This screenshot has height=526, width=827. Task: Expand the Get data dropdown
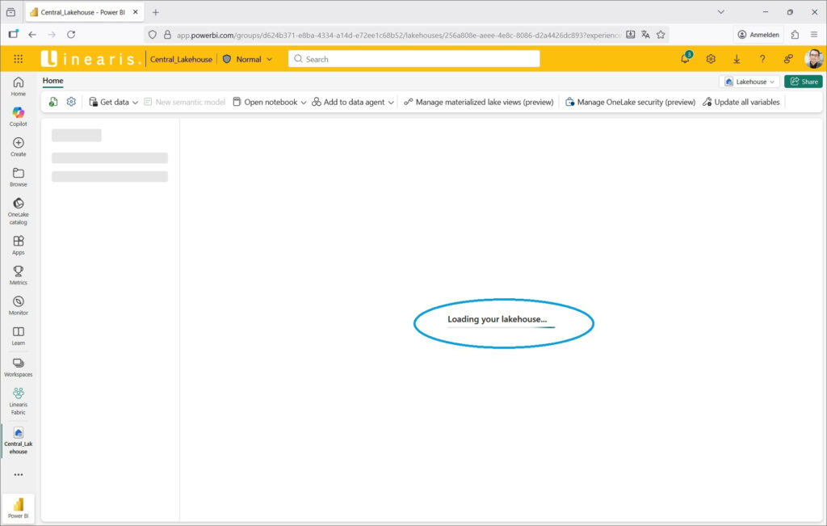[x=113, y=103]
